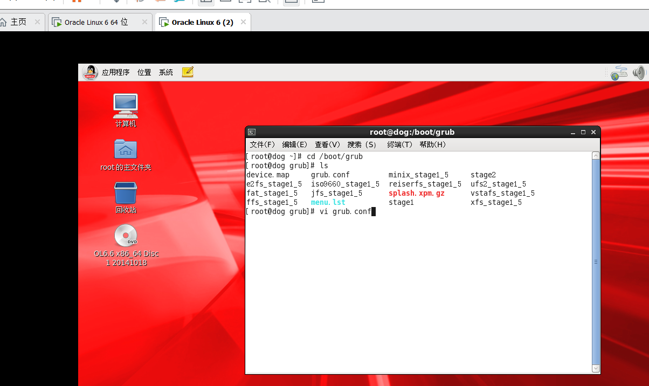Open 搜索(S) menu in terminal
649x386 pixels.
pyautogui.click(x=362, y=144)
